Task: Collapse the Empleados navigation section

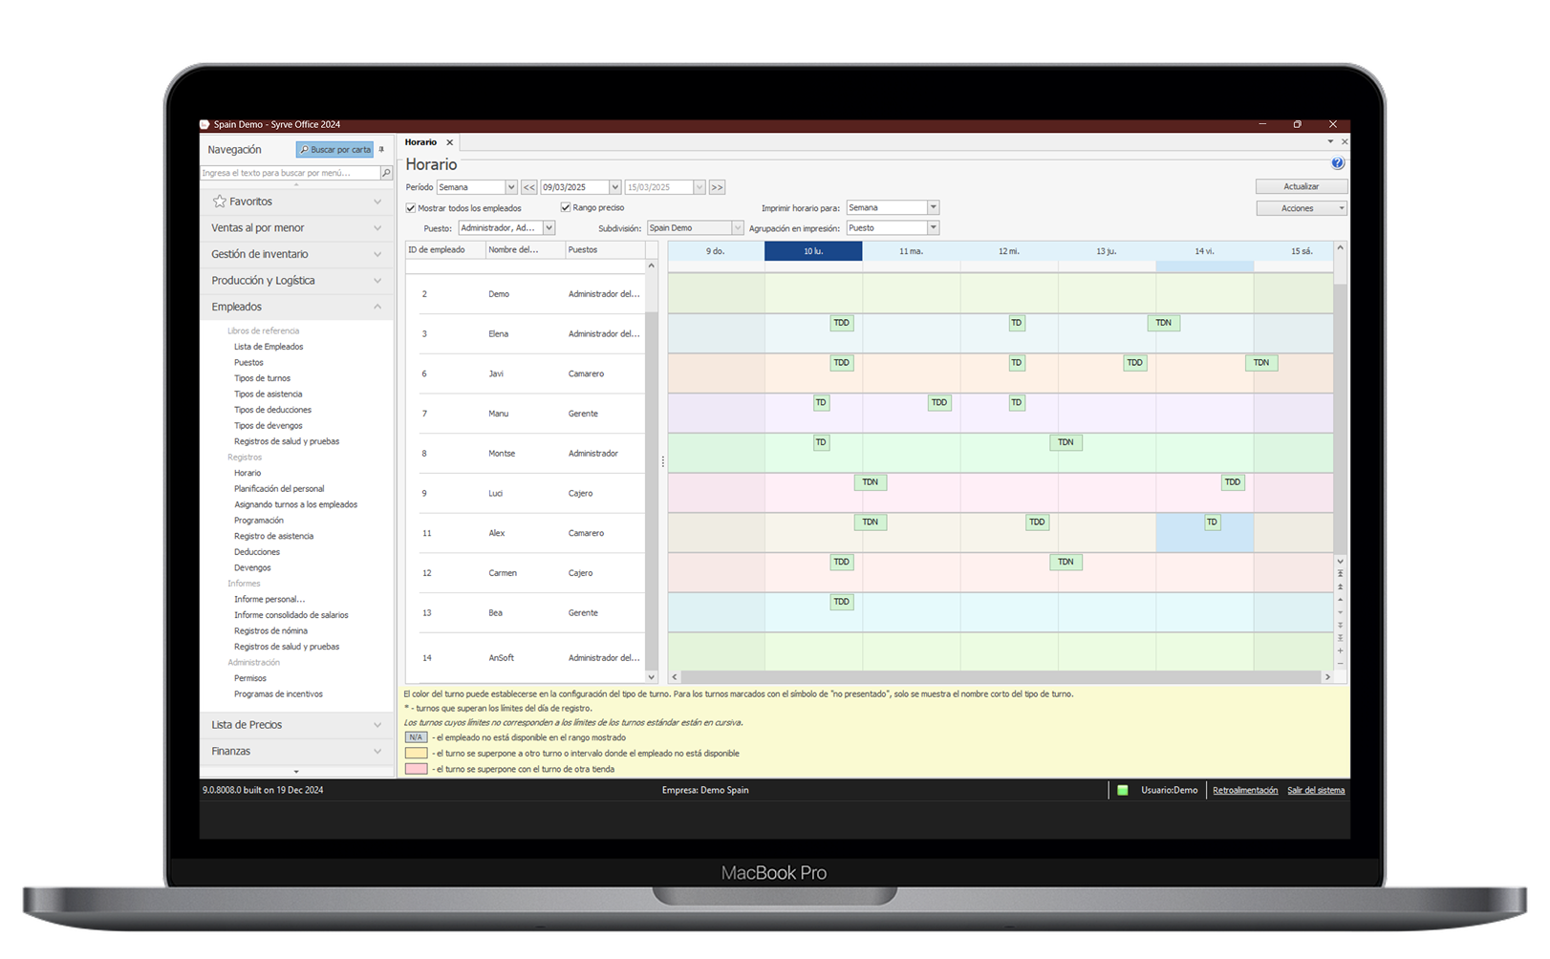Action: pos(377,307)
